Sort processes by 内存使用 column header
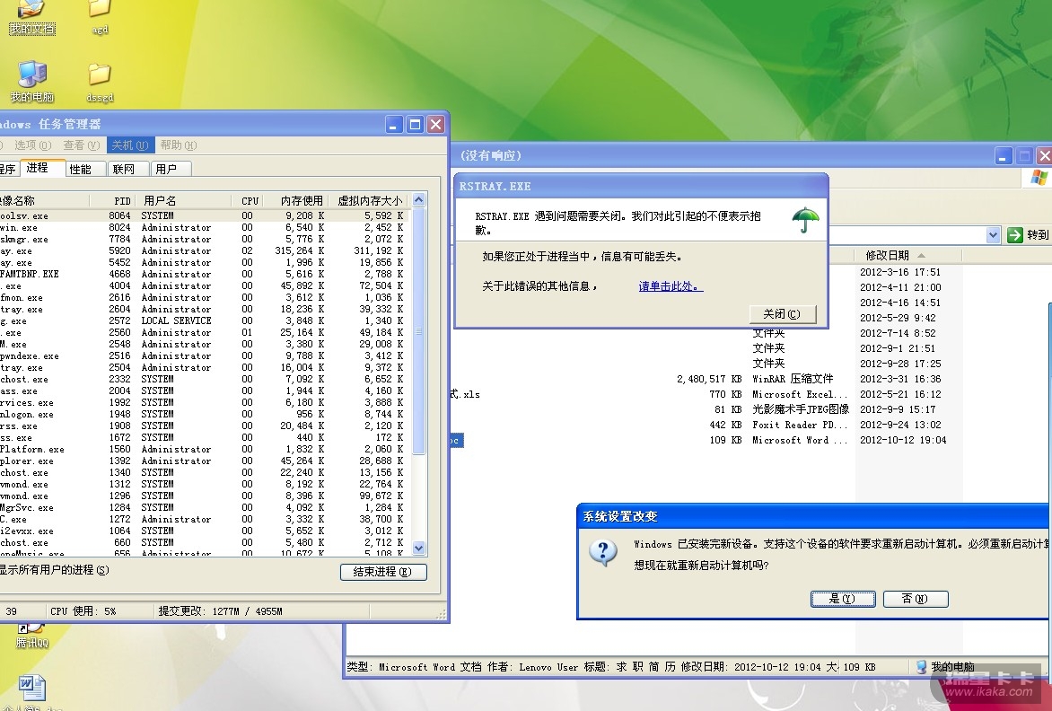This screenshot has height=711, width=1052. click(x=301, y=201)
